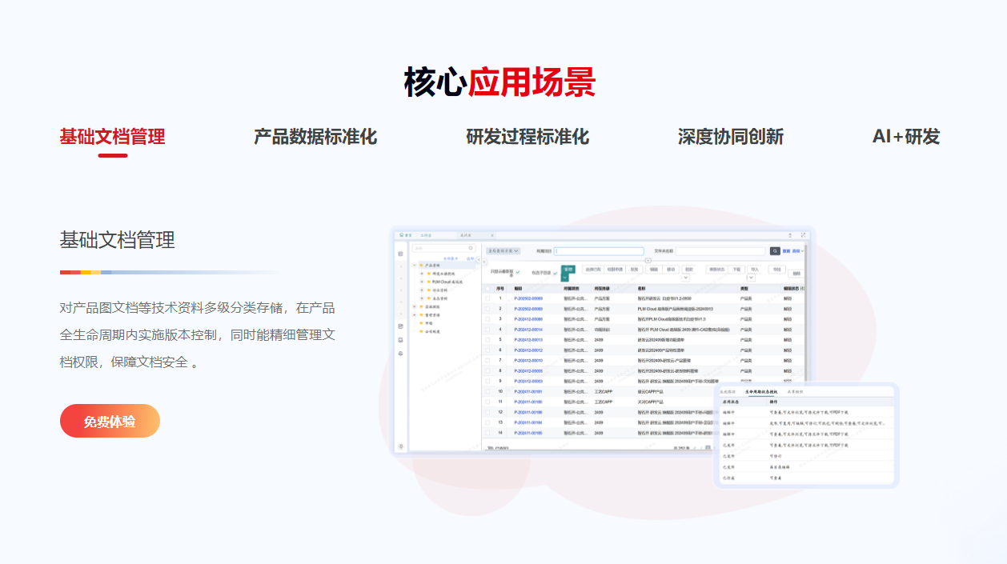Expand the PLM Cloud 高级版 tree node
This screenshot has height=564, width=1007.
point(422,282)
